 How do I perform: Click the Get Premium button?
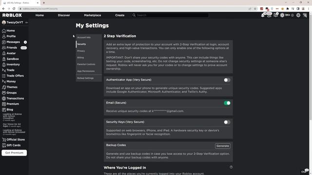pyautogui.click(x=14, y=153)
